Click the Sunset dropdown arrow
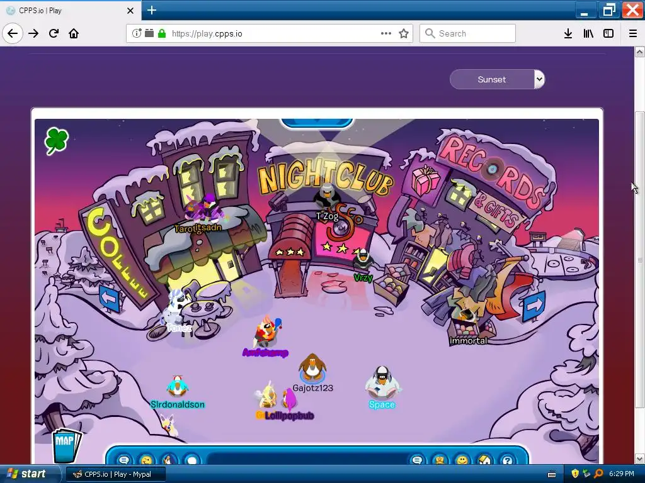Viewport: 645px width, 483px height. click(539, 79)
